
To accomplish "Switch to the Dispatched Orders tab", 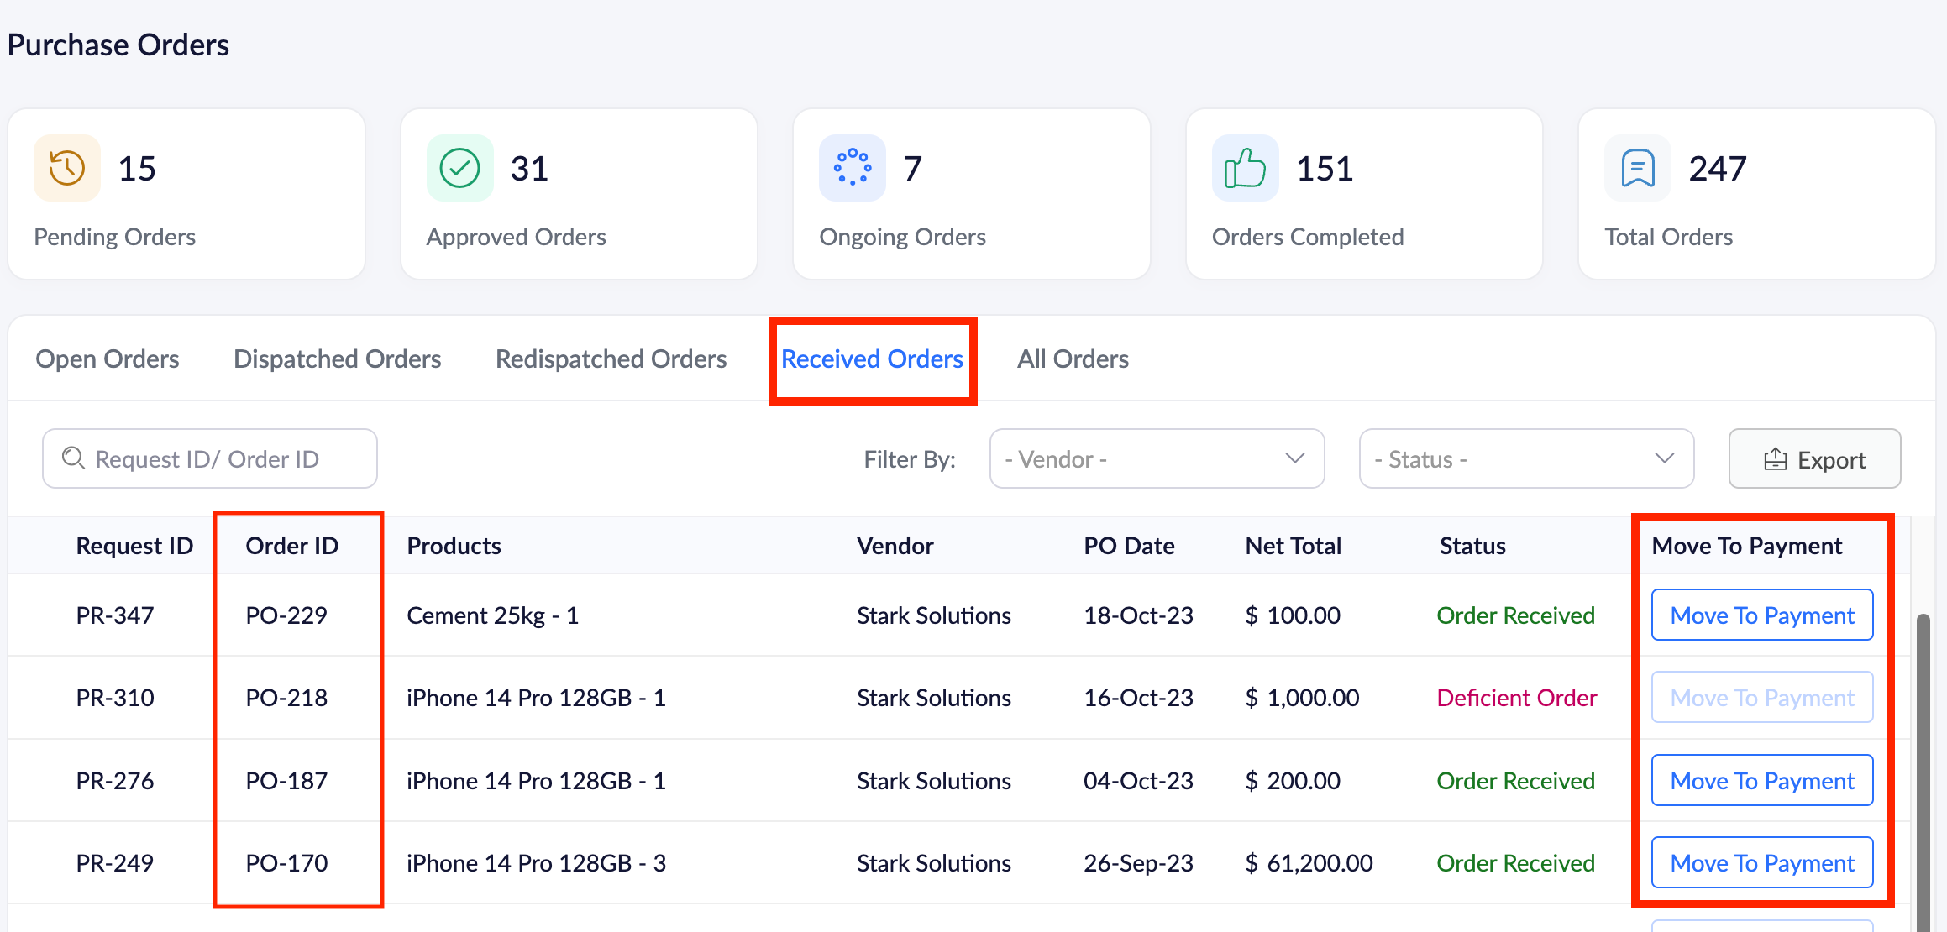I will pos(337,359).
